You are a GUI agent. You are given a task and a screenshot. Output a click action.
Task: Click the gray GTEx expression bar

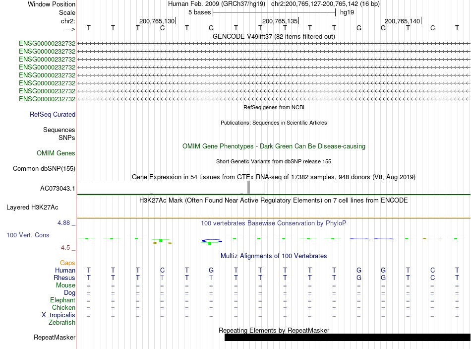click(x=249, y=188)
